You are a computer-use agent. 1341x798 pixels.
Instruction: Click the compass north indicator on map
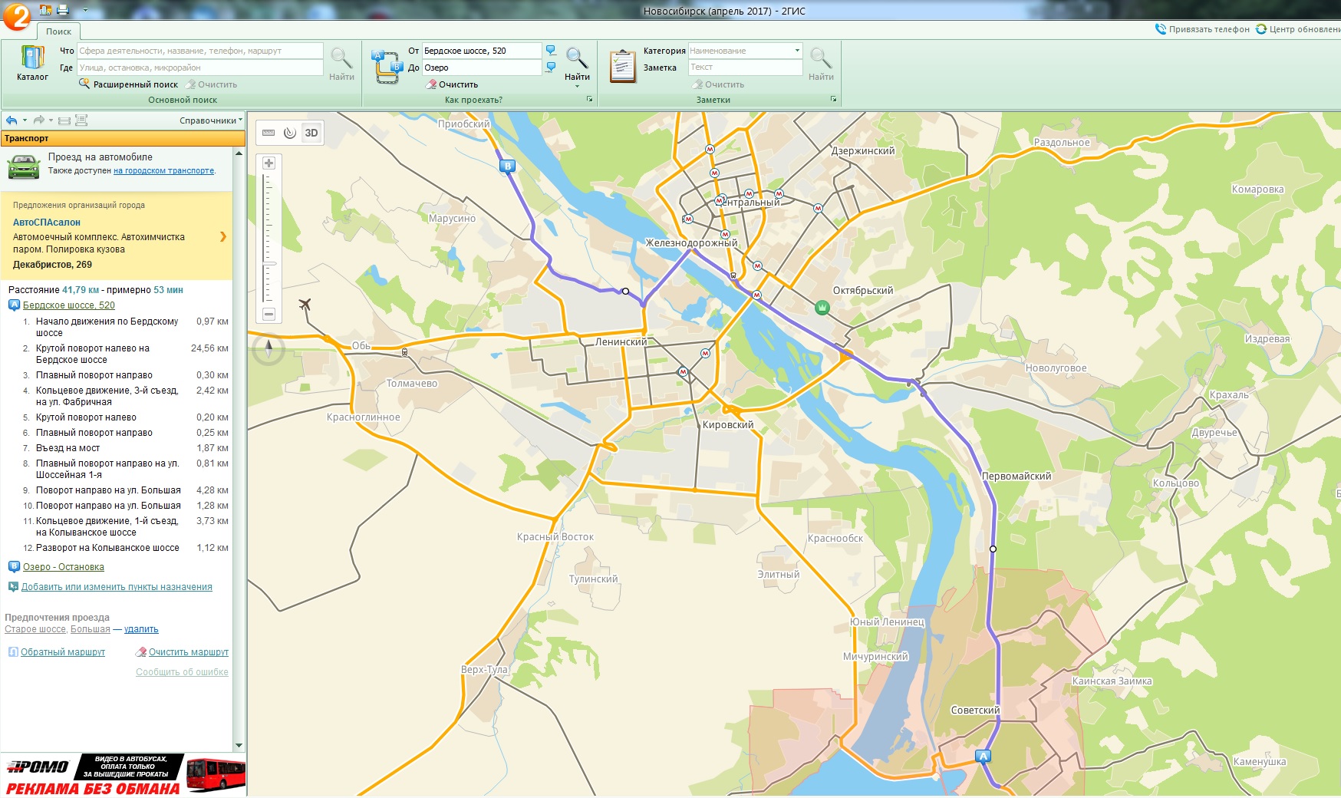point(269,349)
